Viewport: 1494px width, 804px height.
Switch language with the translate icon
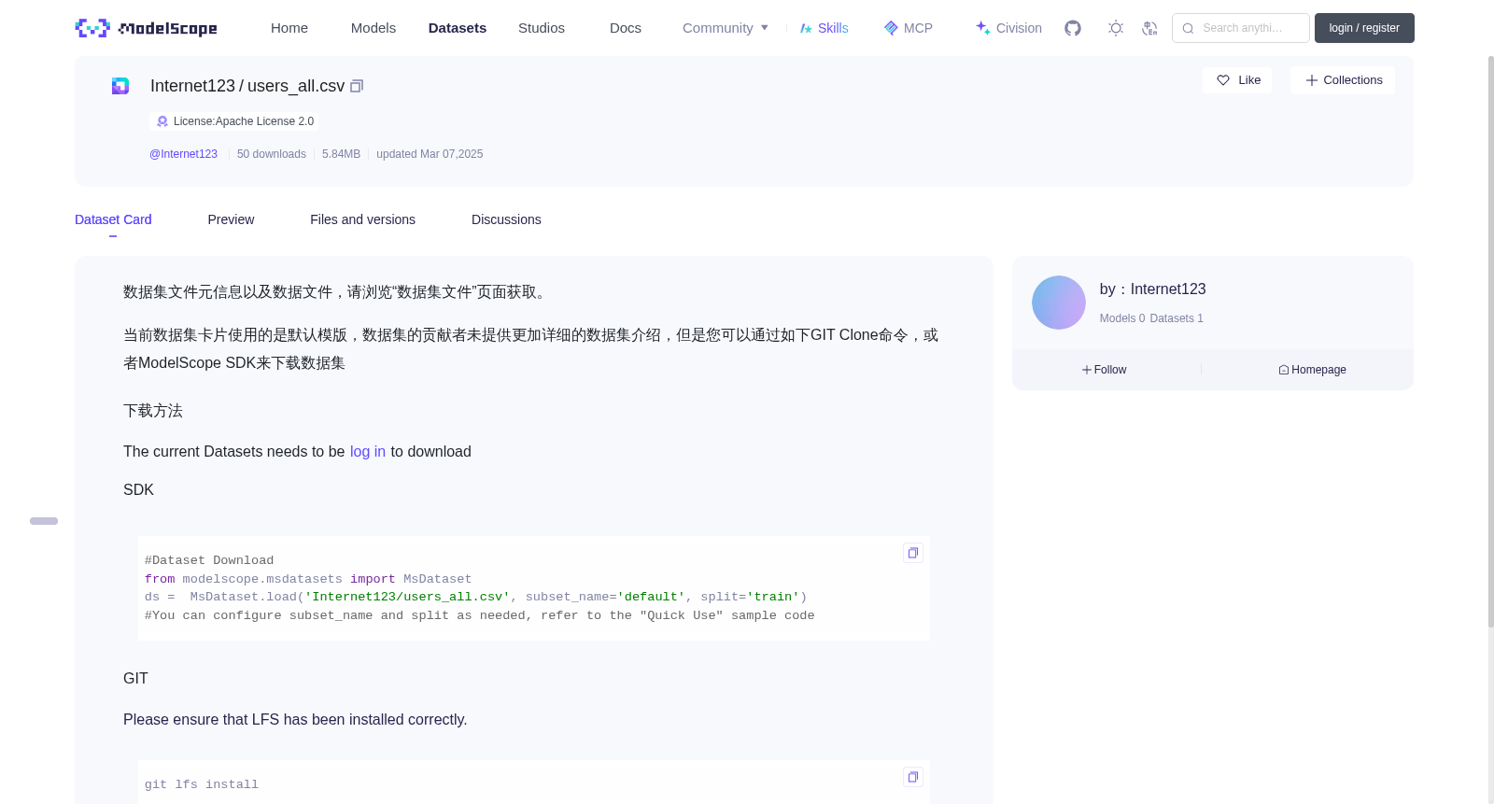coord(1149,28)
